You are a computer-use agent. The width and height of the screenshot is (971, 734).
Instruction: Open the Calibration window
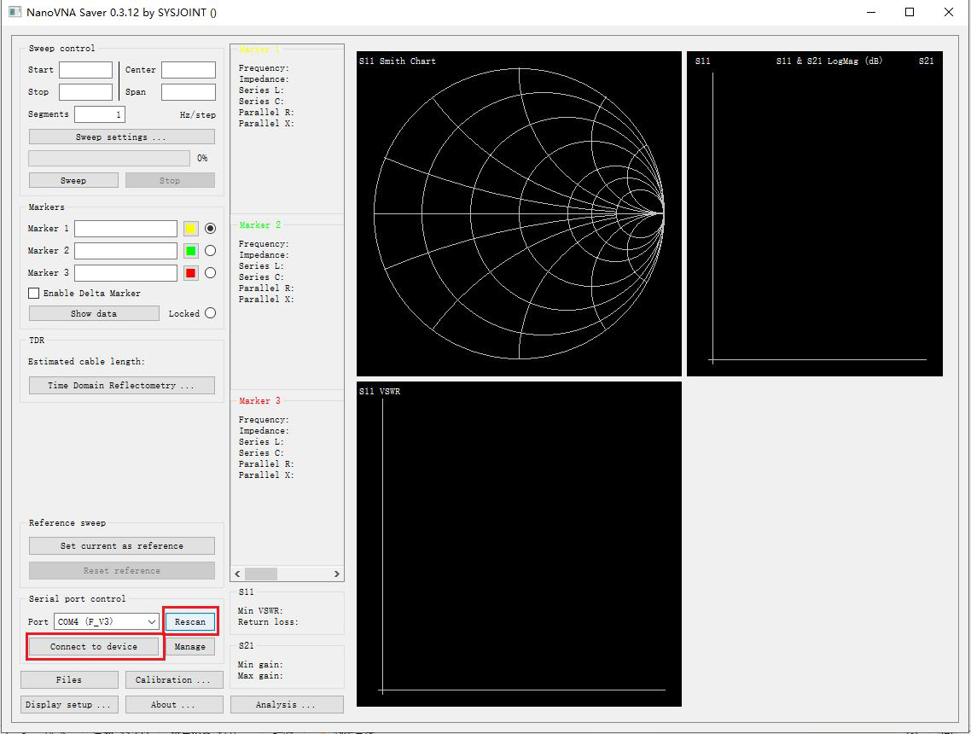click(x=174, y=679)
